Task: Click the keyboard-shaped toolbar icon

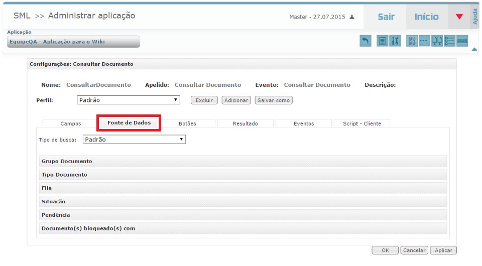Action: [462, 41]
